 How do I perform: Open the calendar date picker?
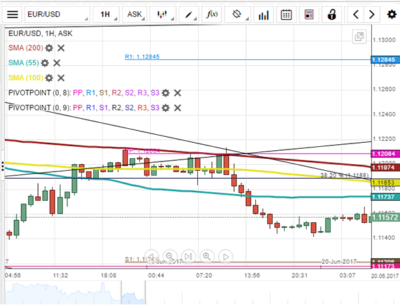tap(286, 14)
